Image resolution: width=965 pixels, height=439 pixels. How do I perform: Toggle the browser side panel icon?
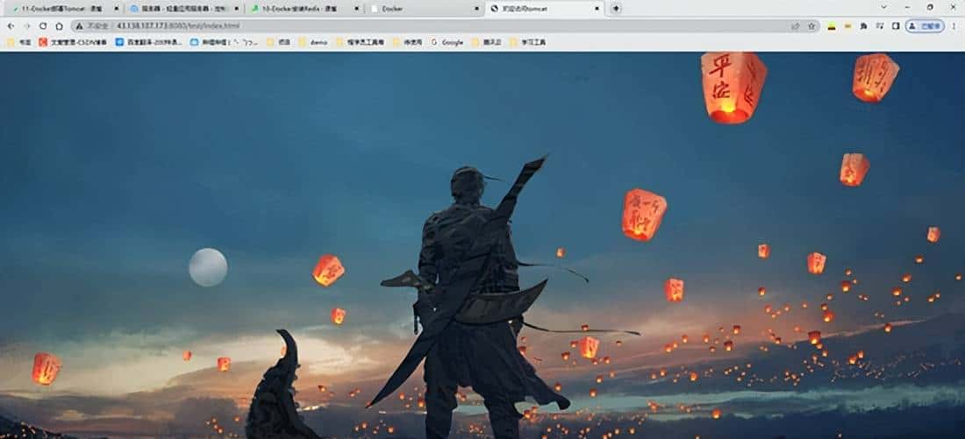(896, 25)
